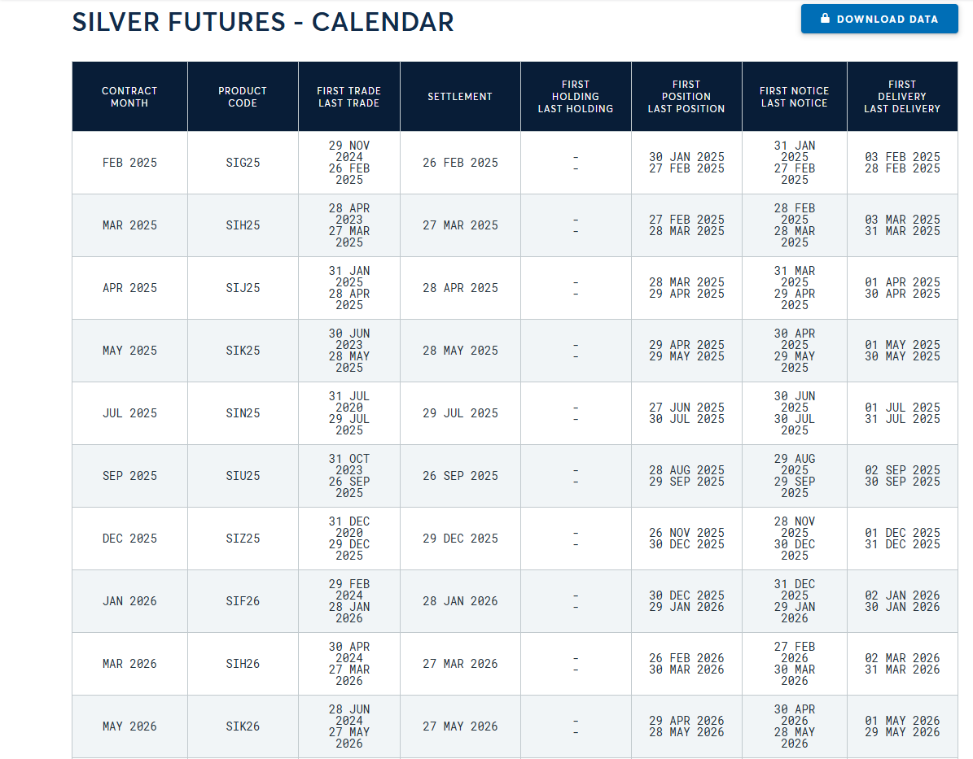Select the JUL 2025 contract row
Screen dimensions: 973x759
coord(515,413)
